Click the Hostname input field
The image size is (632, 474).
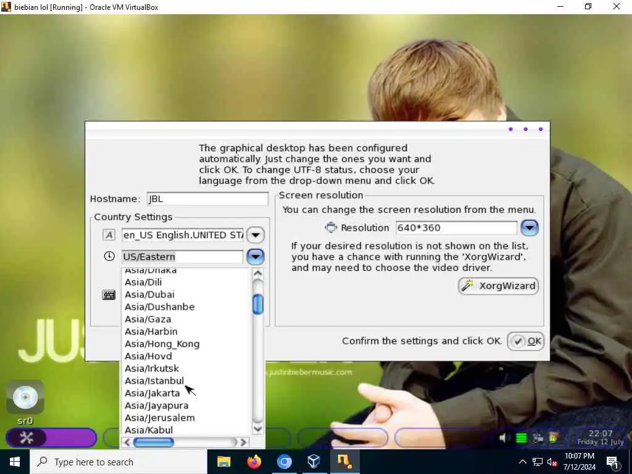(x=207, y=199)
